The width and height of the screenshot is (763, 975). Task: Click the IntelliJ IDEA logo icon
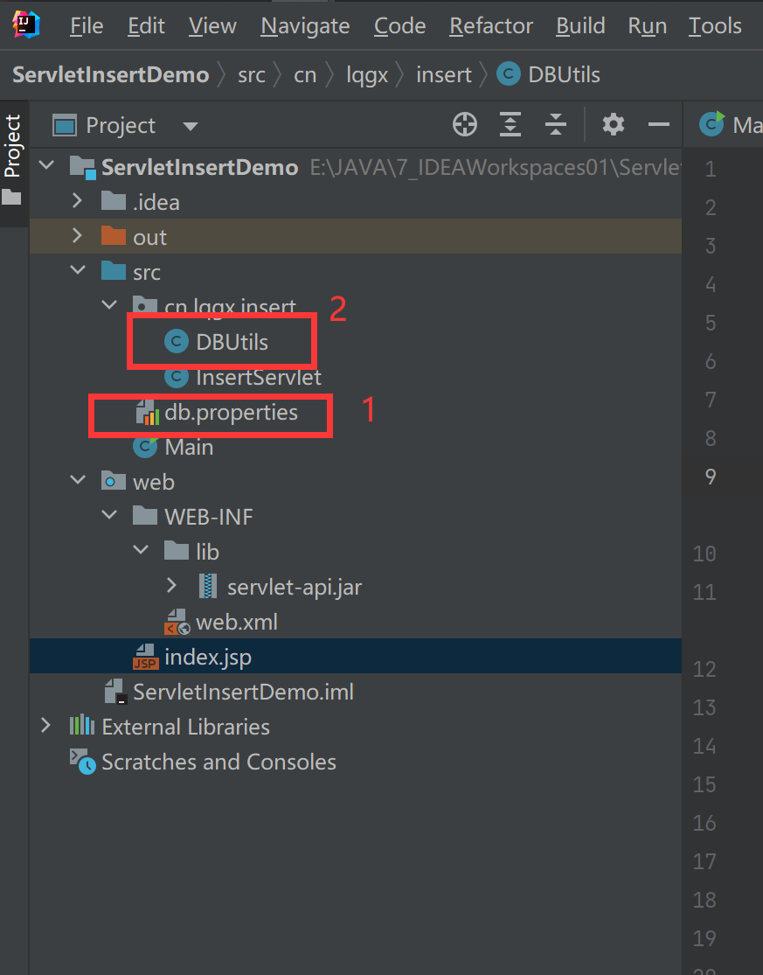click(26, 24)
